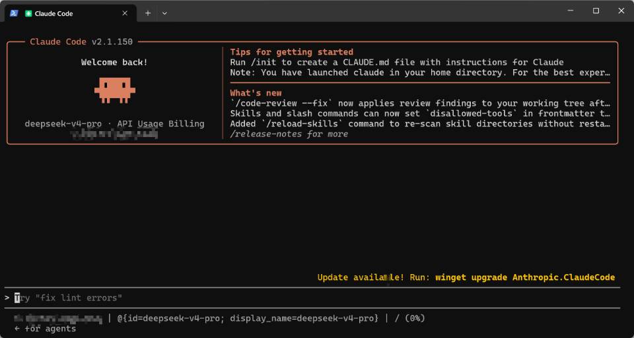The height and width of the screenshot is (338, 634).
Task: Close the terminal window
Action: [x=621, y=11]
